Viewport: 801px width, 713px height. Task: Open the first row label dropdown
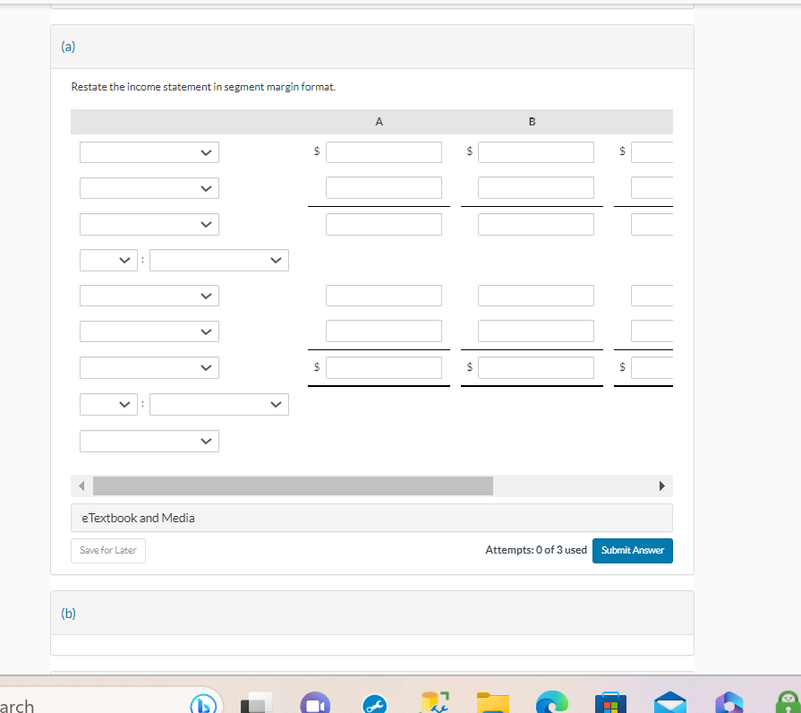[149, 152]
